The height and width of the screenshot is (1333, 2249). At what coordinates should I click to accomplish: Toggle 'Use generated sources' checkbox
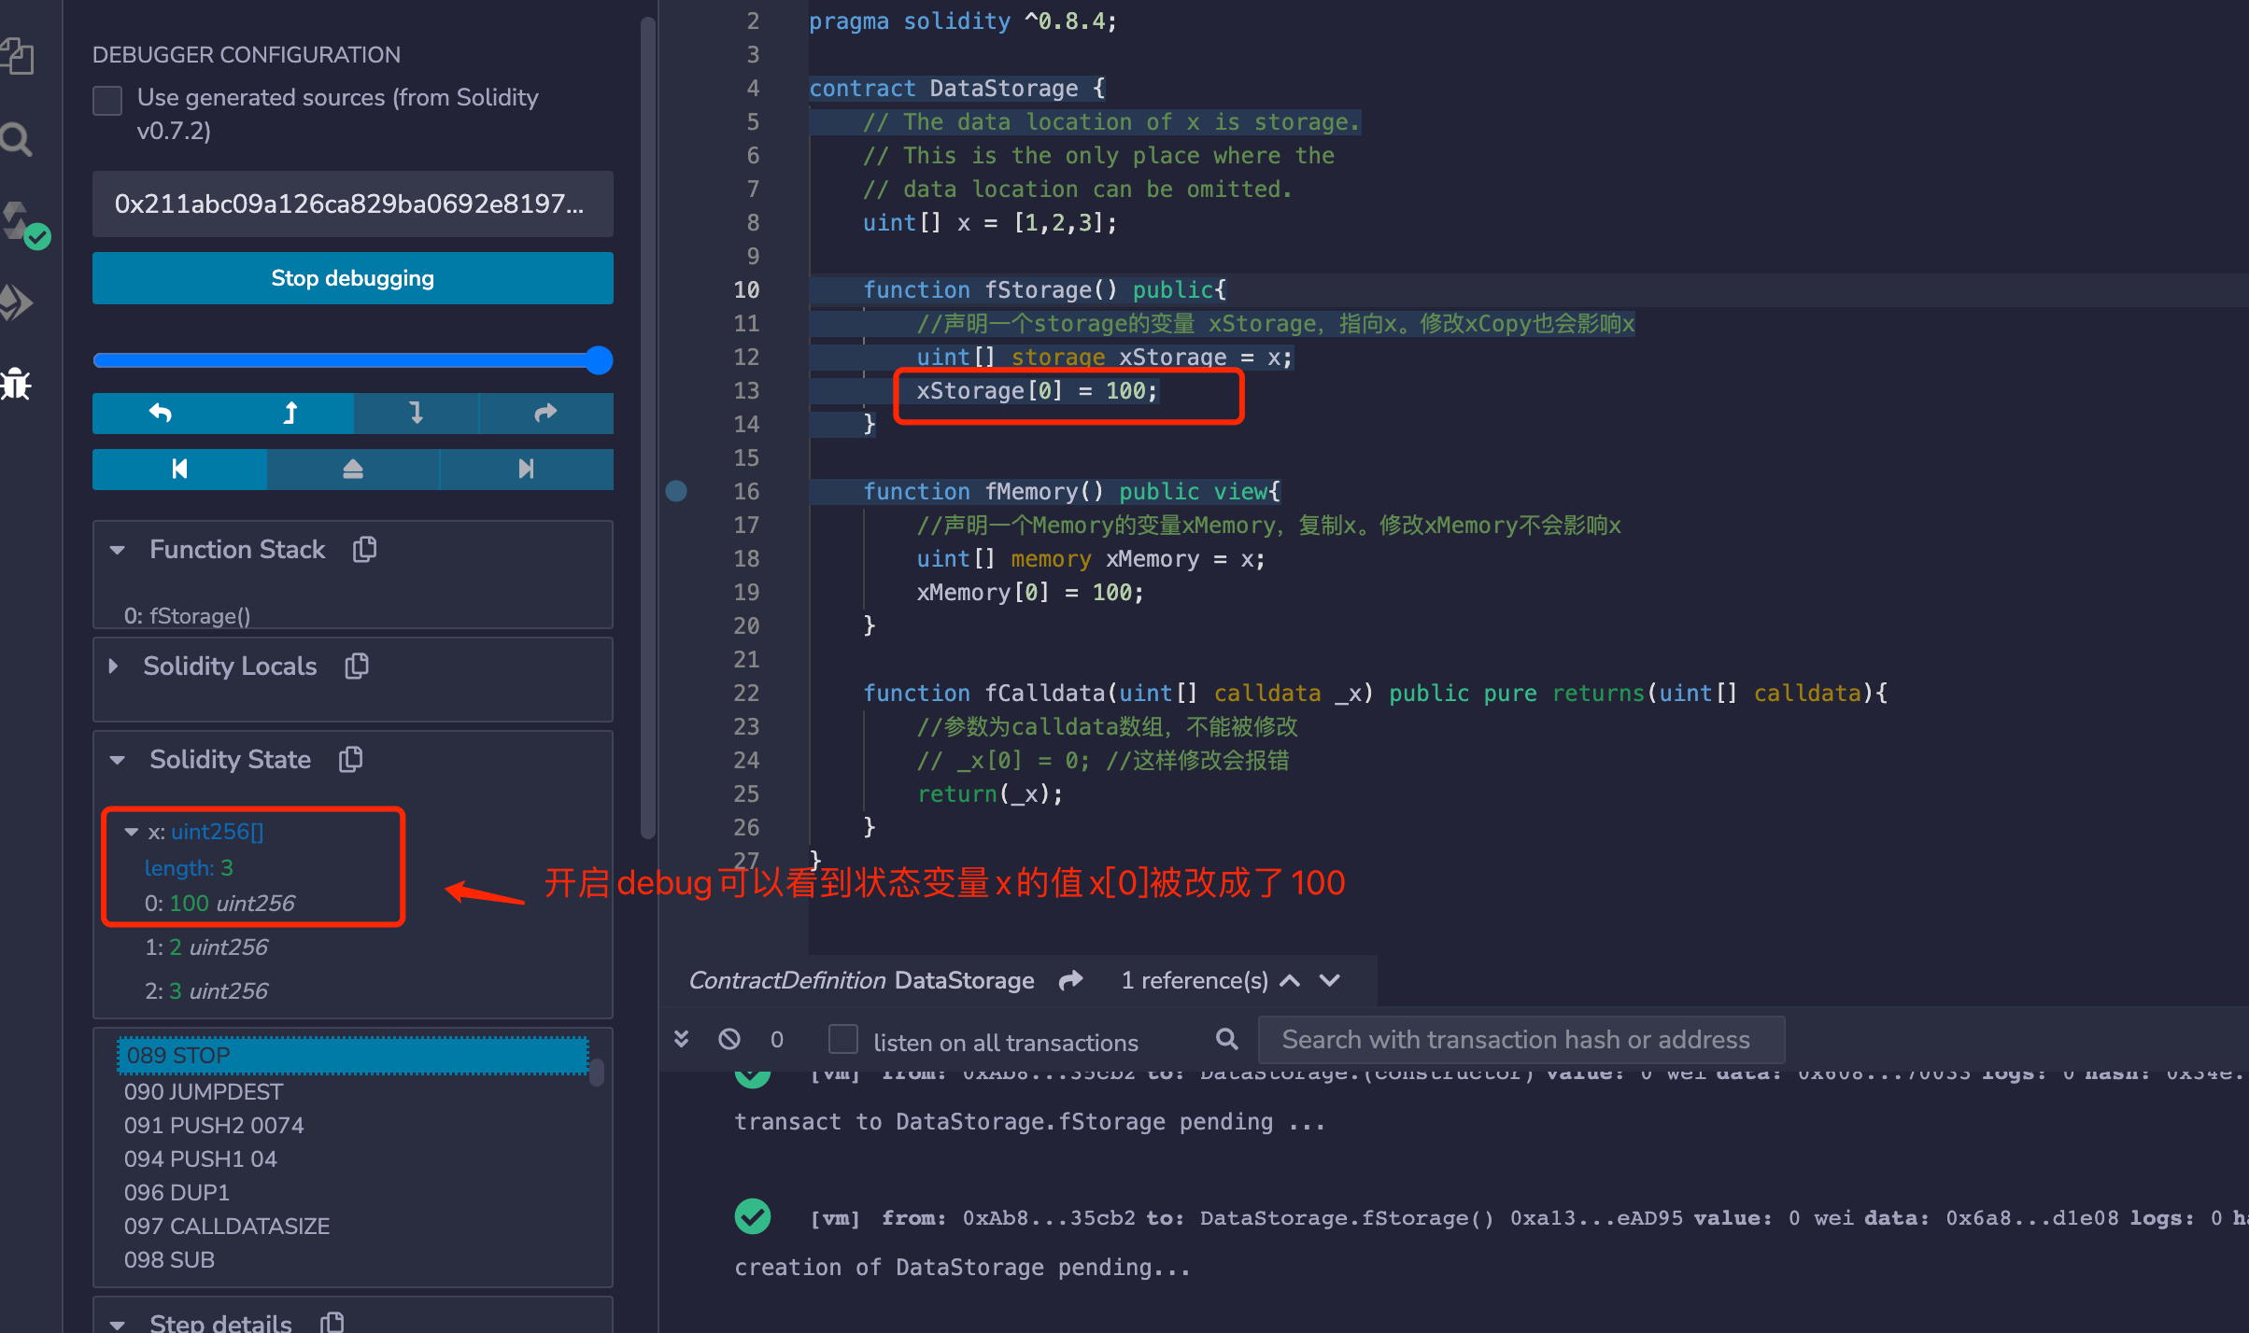click(106, 100)
